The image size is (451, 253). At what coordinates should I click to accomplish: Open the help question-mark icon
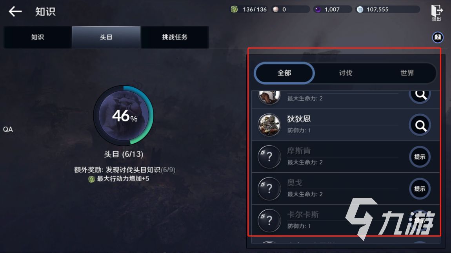coord(438,37)
